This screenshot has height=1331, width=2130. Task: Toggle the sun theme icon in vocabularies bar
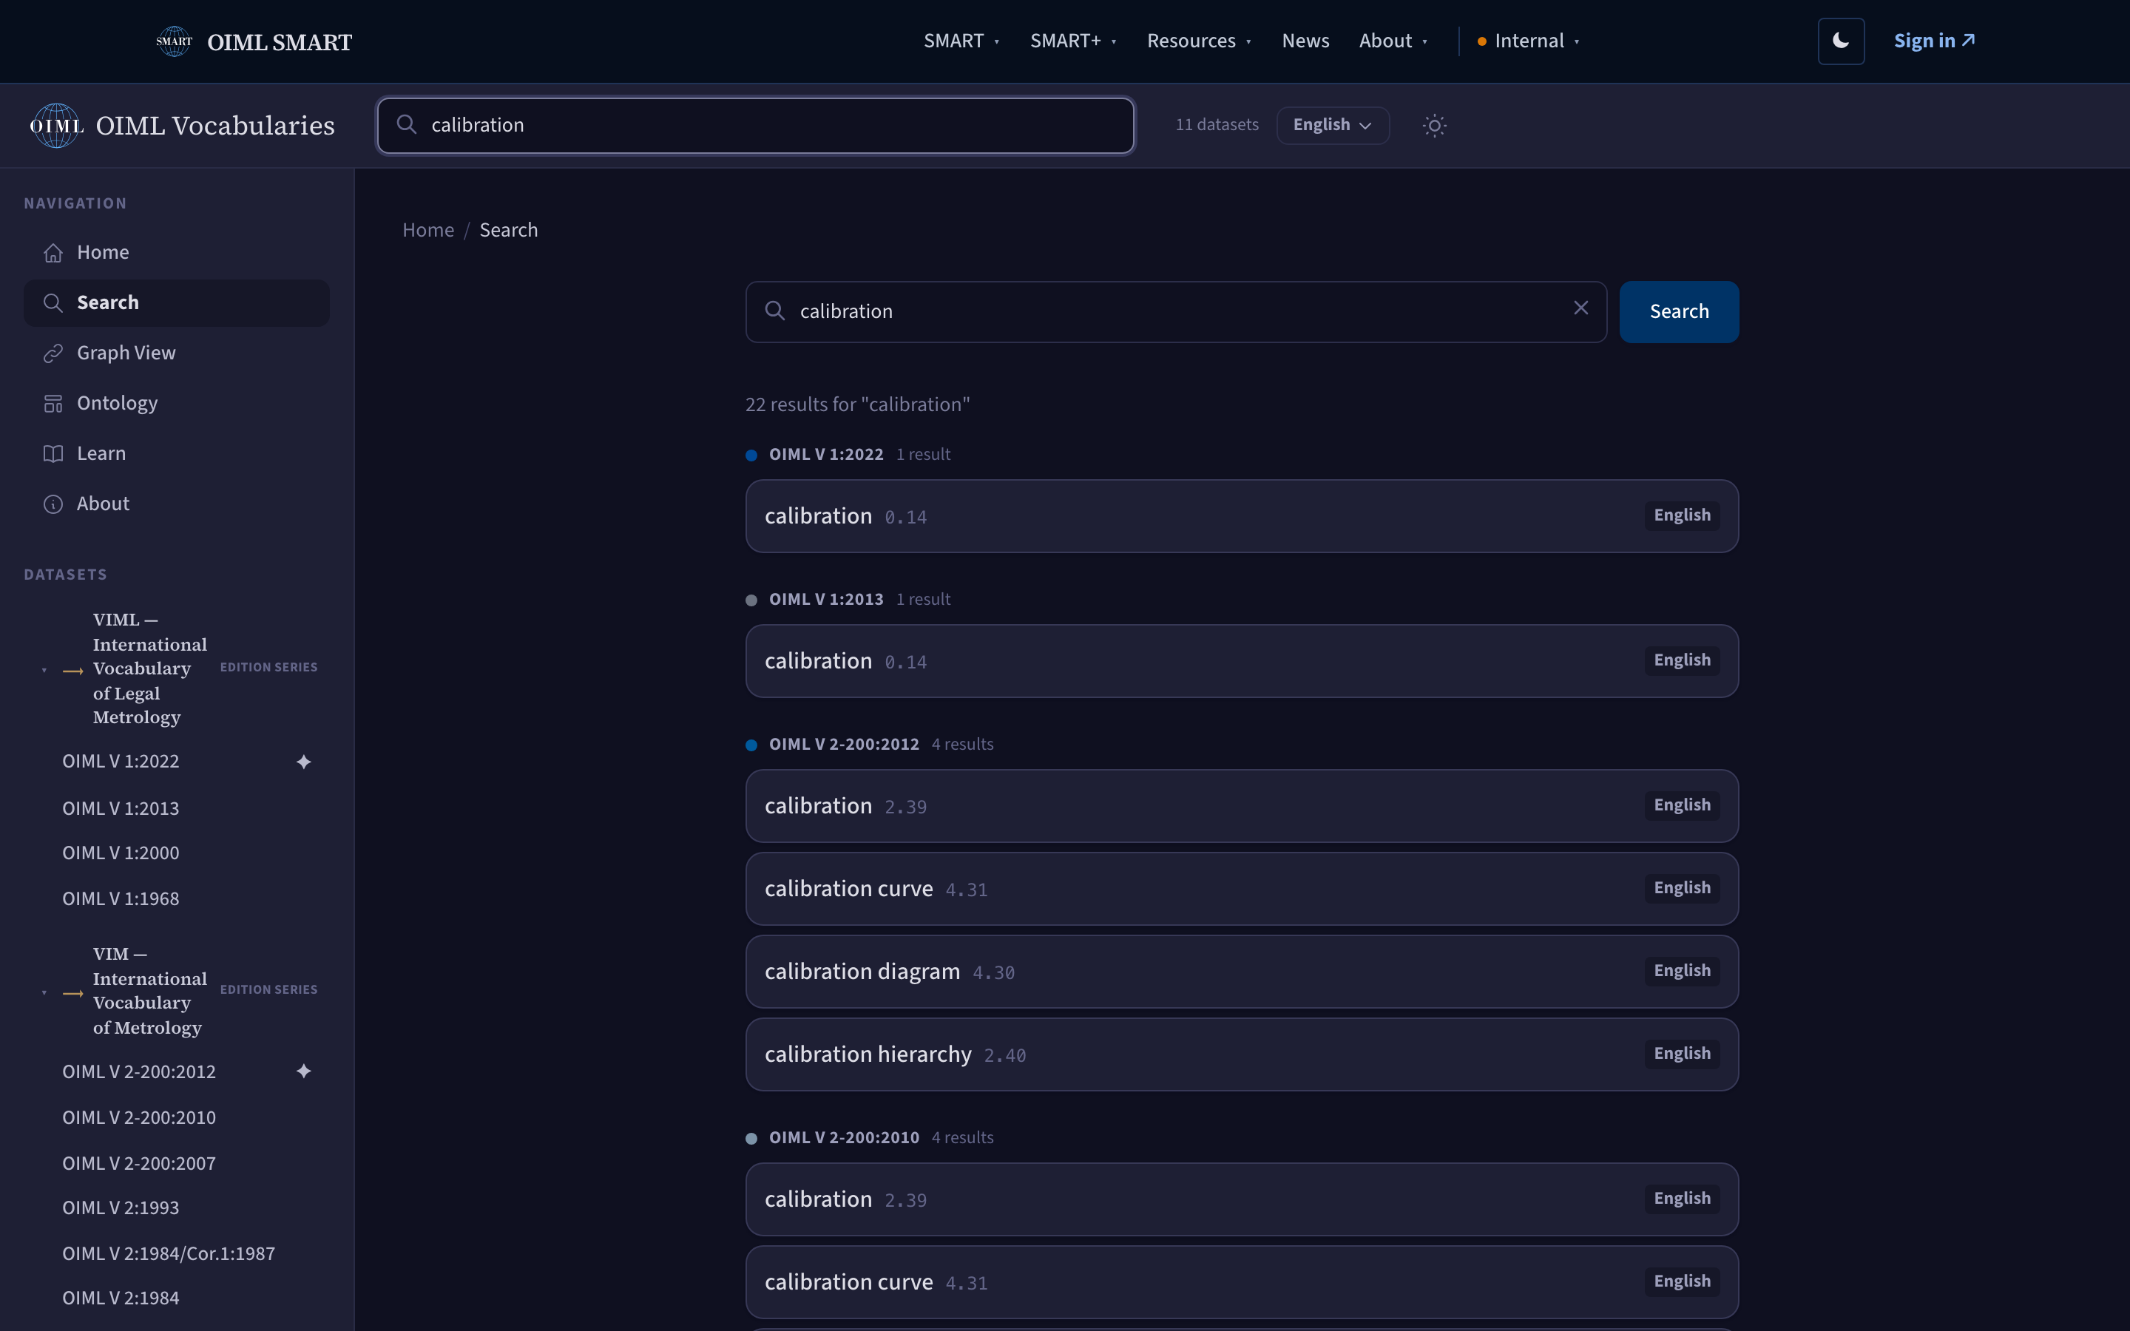tap(1434, 125)
